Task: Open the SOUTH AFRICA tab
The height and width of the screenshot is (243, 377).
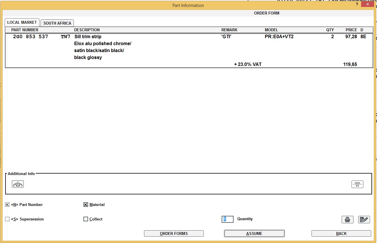Action: pos(57,23)
